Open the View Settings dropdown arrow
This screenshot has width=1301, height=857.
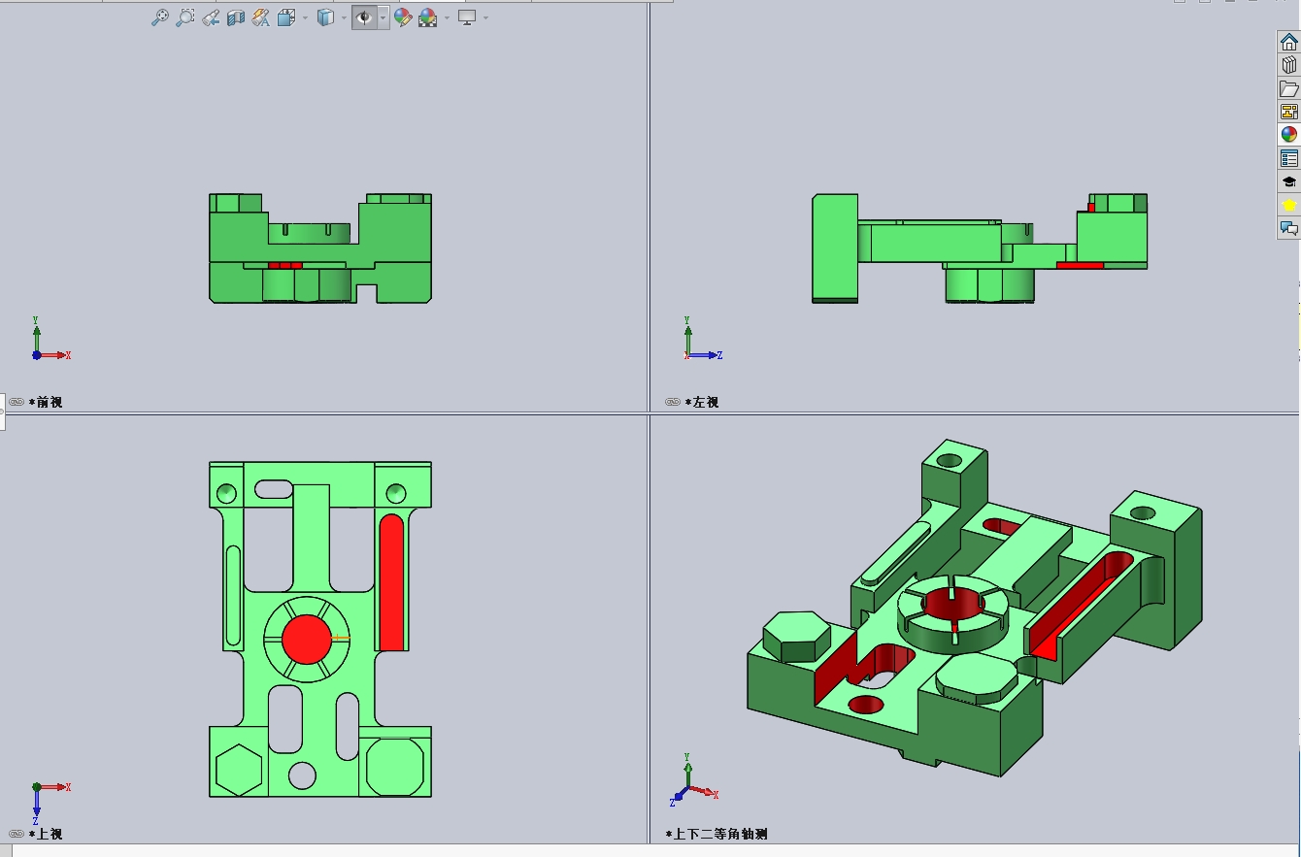click(x=485, y=17)
